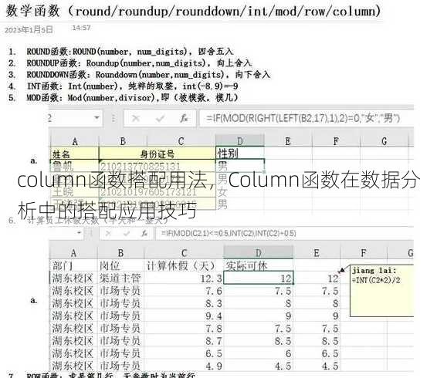
Task: Click the cell with value 7.8
Action: (184, 328)
